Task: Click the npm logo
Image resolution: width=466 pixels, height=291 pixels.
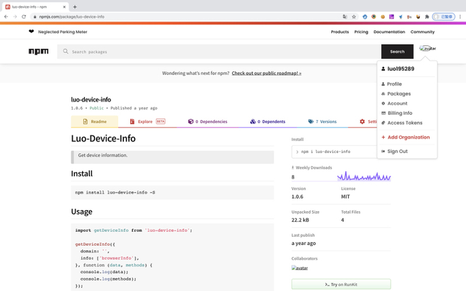Action: pyautogui.click(x=38, y=51)
